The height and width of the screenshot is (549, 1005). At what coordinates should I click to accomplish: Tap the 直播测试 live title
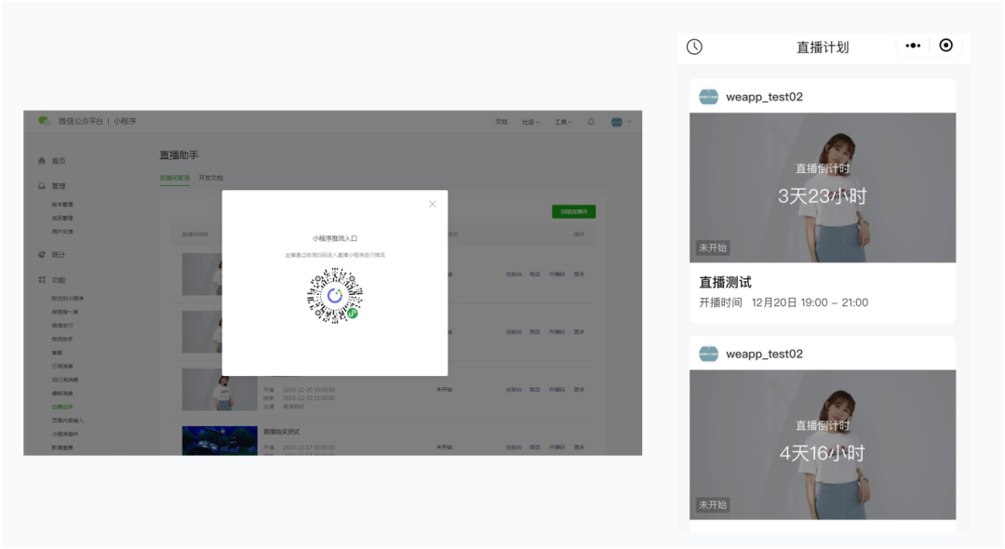coord(725,283)
